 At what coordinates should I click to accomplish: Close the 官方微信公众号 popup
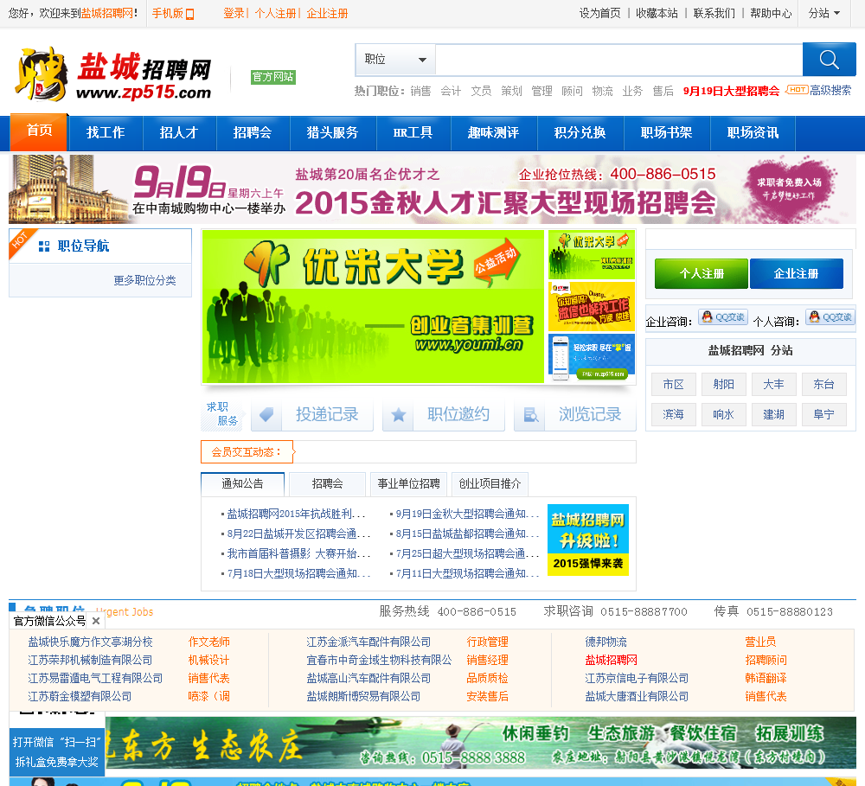pos(96,621)
